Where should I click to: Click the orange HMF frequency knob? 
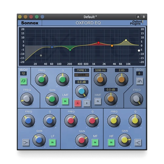[100, 79]
